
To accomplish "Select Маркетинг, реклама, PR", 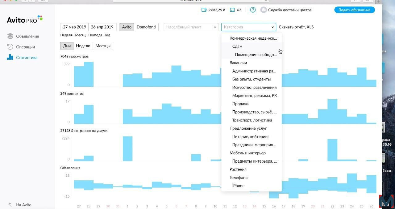I will (252, 96).
